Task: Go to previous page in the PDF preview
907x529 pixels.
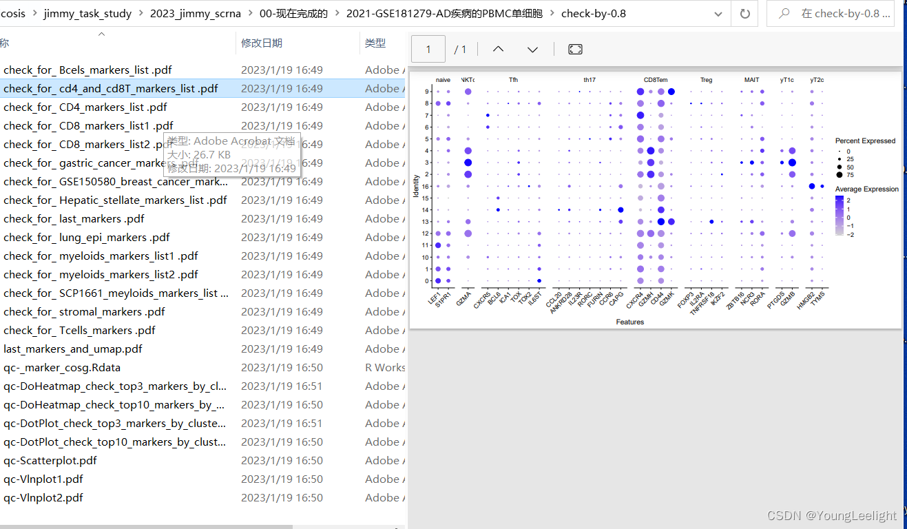Action: 497,49
